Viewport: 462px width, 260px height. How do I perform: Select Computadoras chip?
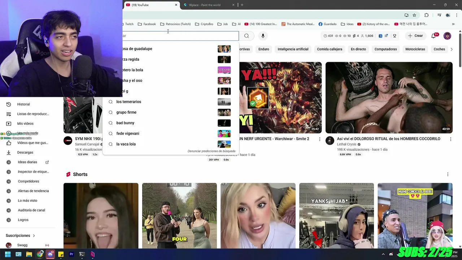(x=385, y=49)
